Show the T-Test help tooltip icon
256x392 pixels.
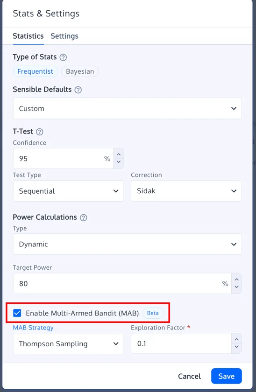point(40,132)
